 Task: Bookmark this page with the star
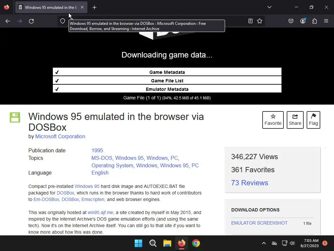(x=259, y=21)
